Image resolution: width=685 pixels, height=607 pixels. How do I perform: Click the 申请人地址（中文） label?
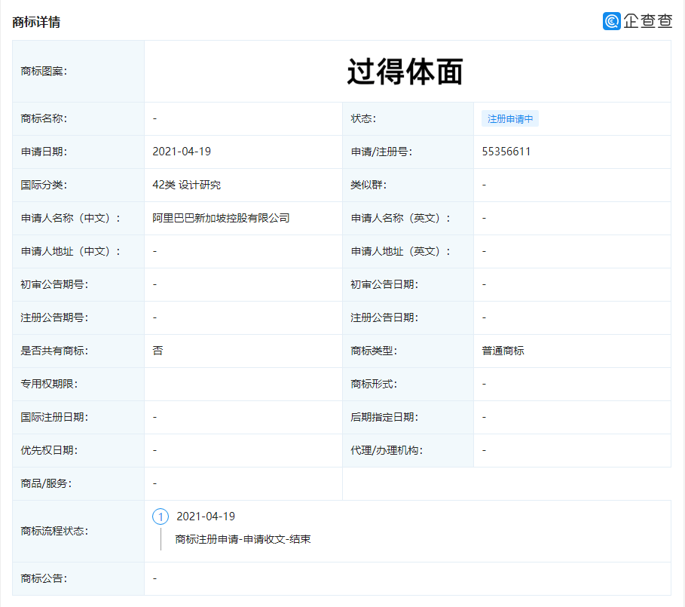click(70, 251)
